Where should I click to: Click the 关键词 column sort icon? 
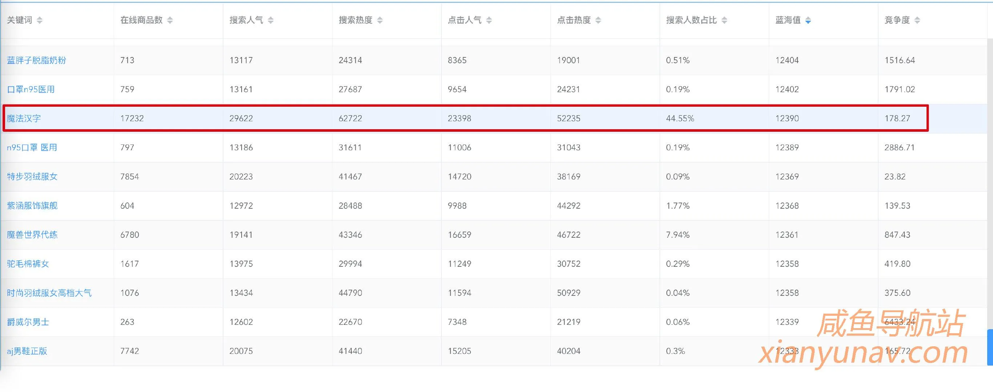[x=39, y=20]
